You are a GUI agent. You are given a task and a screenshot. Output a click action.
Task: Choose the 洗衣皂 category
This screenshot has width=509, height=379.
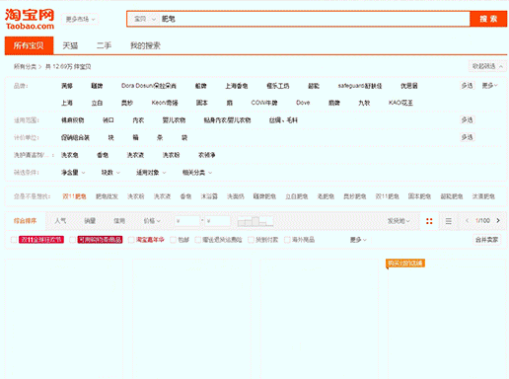tap(69, 155)
